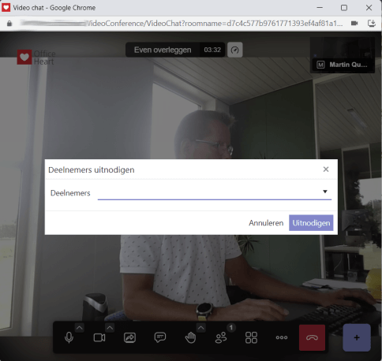The image size is (382, 361).
Task: Mute the microphone in the call toolbar
Action: point(69,337)
